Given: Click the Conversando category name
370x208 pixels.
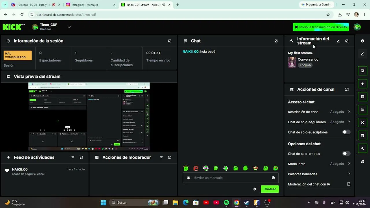Looking at the screenshot, I should tap(308, 60).
